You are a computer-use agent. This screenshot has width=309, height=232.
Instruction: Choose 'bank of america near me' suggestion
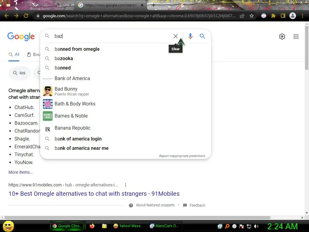[126, 148]
